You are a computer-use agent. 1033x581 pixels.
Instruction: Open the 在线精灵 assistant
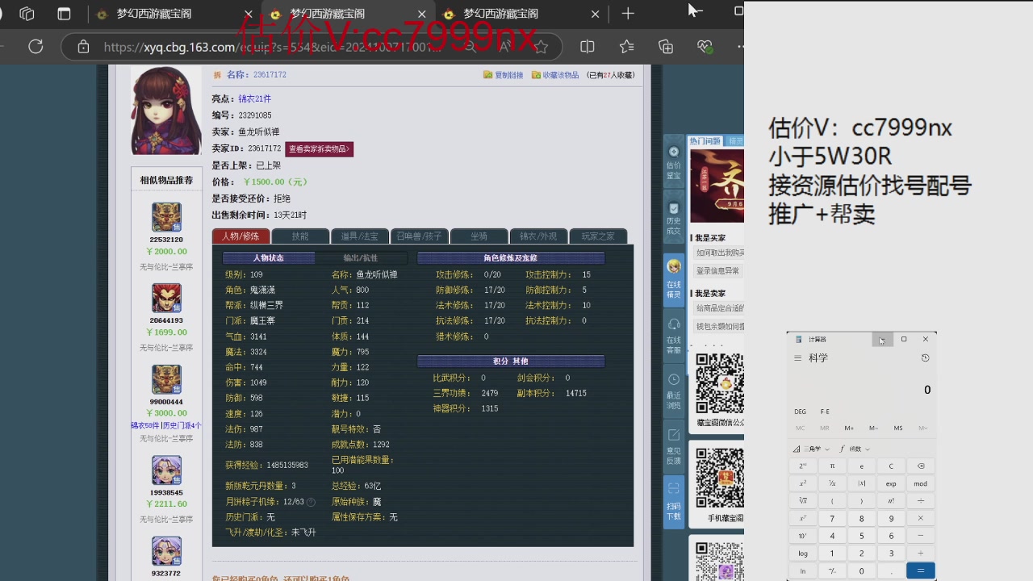(673, 278)
